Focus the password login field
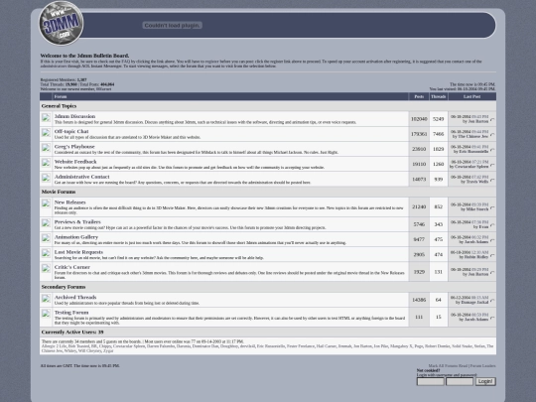536x402 pixels. [x=460, y=381]
